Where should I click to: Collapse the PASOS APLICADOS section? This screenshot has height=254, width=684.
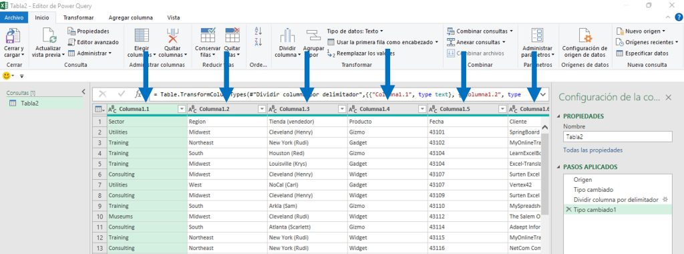560,167
